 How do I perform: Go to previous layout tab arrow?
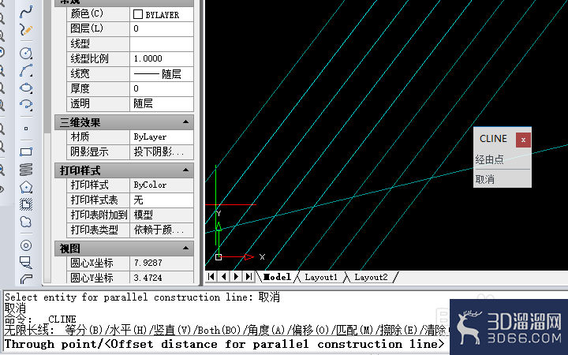pyautogui.click(x=224, y=277)
